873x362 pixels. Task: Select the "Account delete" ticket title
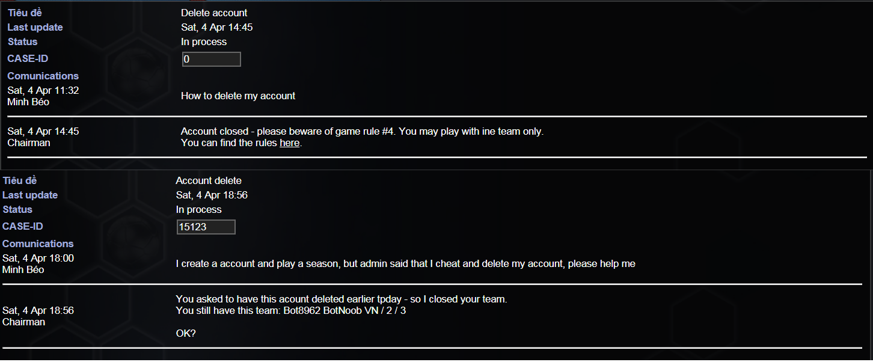[x=209, y=180]
